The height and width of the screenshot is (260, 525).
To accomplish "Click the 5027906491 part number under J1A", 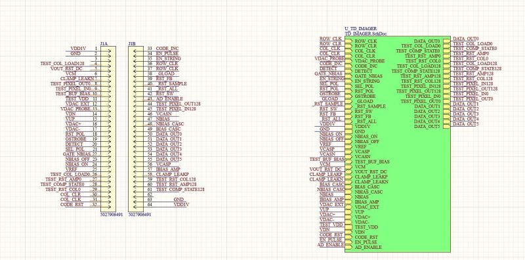I will 112,214.
